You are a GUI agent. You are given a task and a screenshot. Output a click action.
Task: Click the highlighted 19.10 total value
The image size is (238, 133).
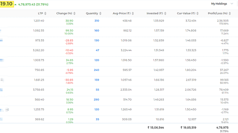7,4
